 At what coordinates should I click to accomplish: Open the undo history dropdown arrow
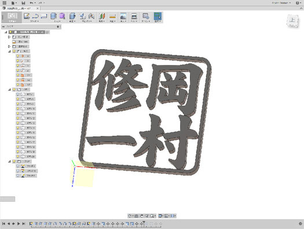(35, 3)
